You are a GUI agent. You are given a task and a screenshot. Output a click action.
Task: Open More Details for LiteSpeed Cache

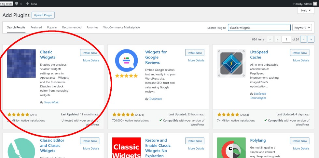point(301,60)
